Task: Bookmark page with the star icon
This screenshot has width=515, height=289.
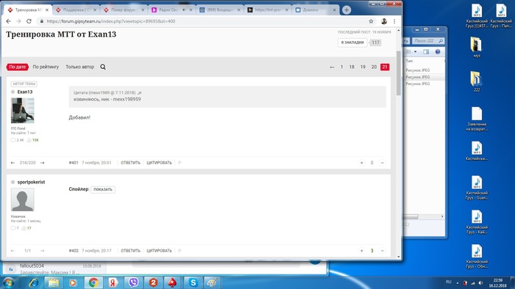Action: point(371,21)
